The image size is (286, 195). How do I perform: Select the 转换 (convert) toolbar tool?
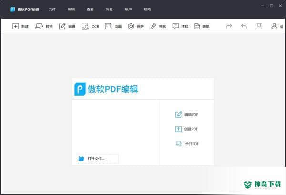[x=44, y=27]
